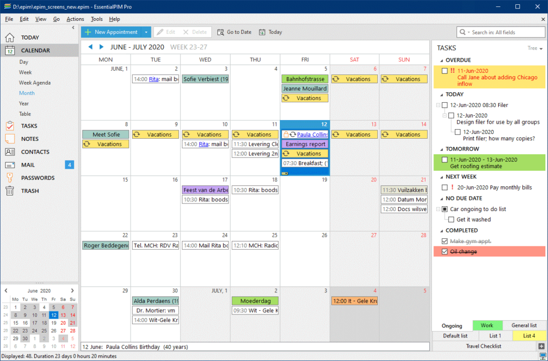Switch to the Work task list tab

488,325
